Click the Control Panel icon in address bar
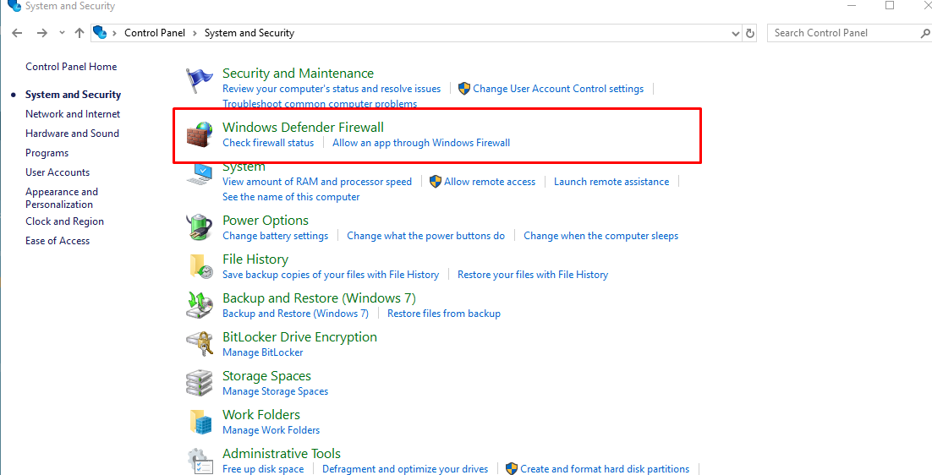932x475 pixels. click(x=100, y=33)
